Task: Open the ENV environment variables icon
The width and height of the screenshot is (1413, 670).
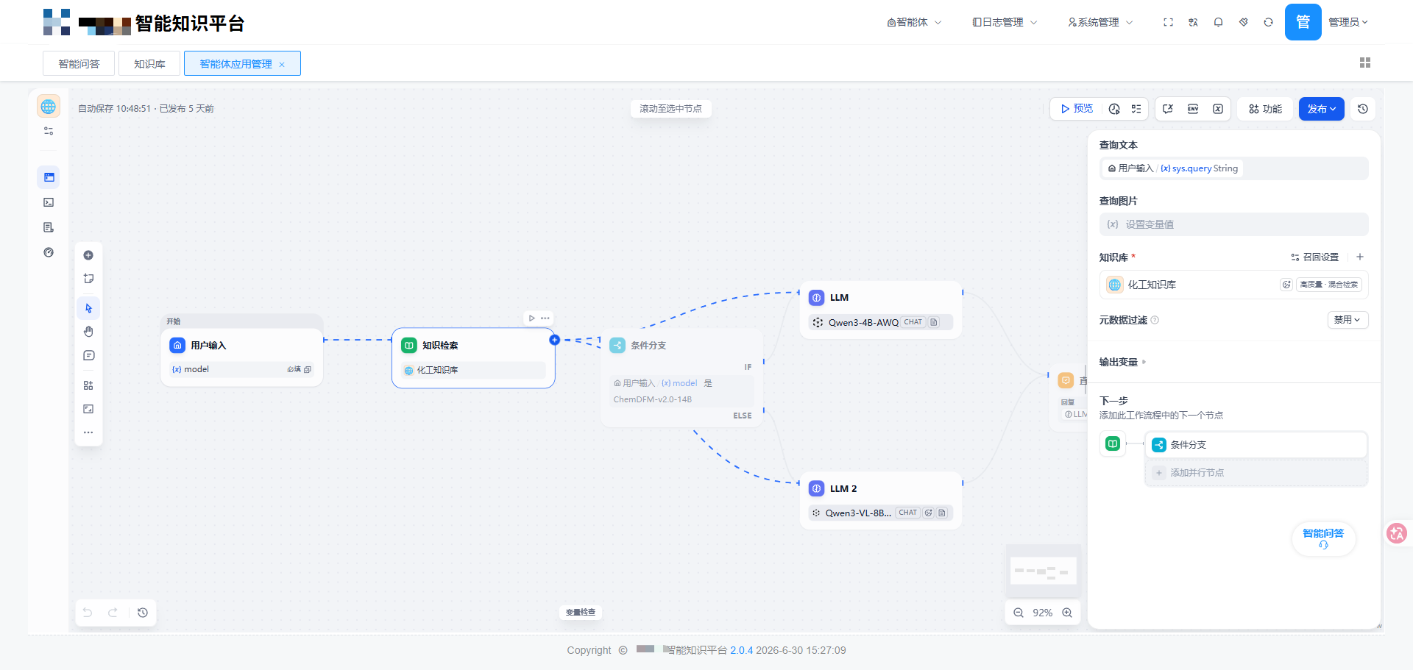Action: (x=1193, y=109)
